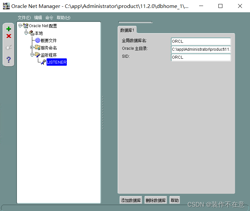
Task: Click the folder icon beside 服务命名
Action: click(x=38, y=47)
